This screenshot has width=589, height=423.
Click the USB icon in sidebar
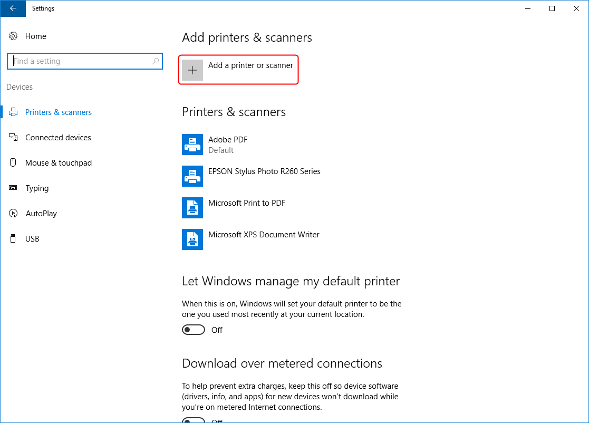13,239
